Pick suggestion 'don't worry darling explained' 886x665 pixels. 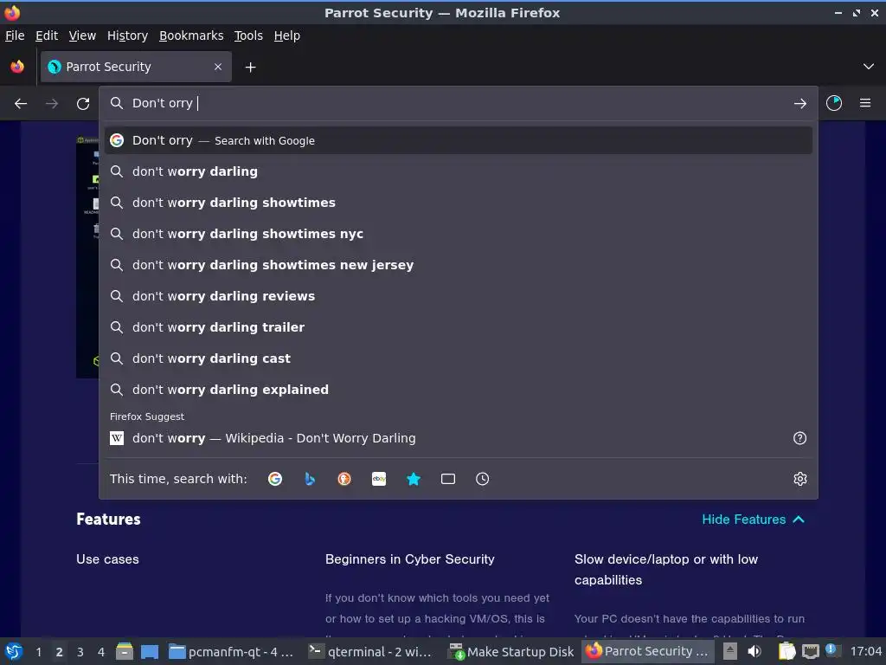click(459, 389)
